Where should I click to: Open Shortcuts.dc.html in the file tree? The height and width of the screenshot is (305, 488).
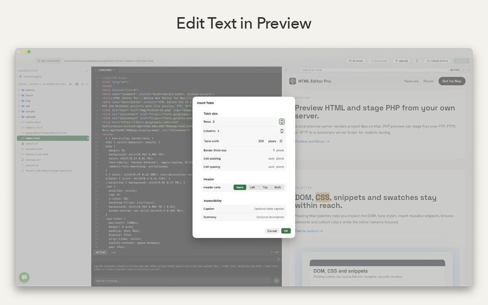tap(37, 154)
